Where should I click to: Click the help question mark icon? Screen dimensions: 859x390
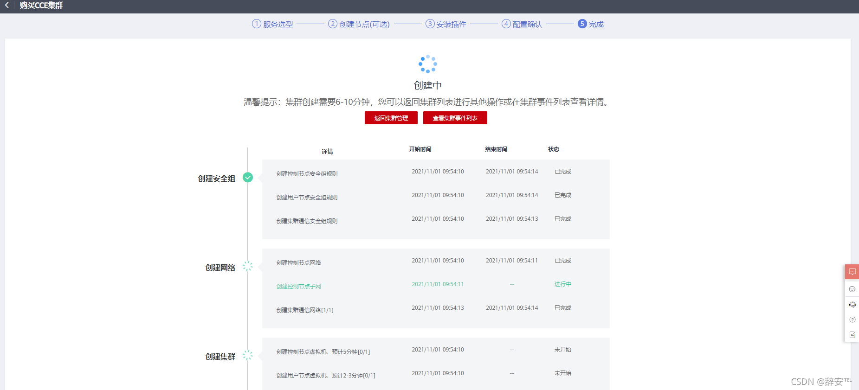coord(852,320)
